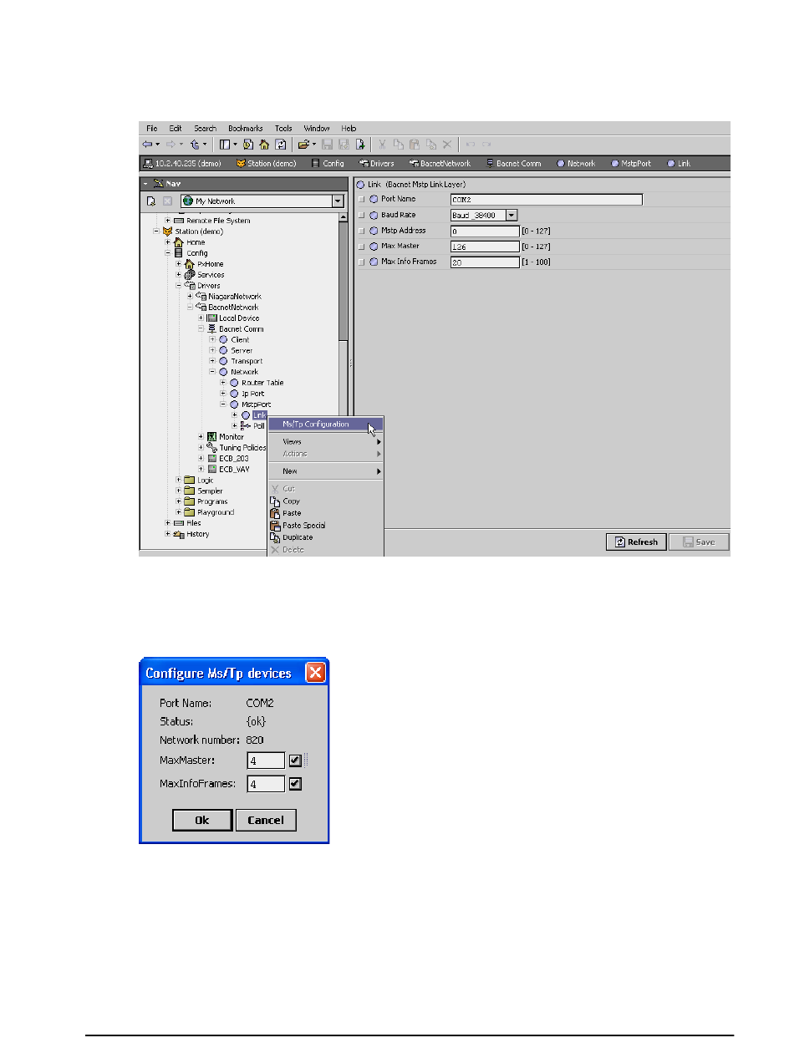Click the Logic folder icon

[x=190, y=480]
